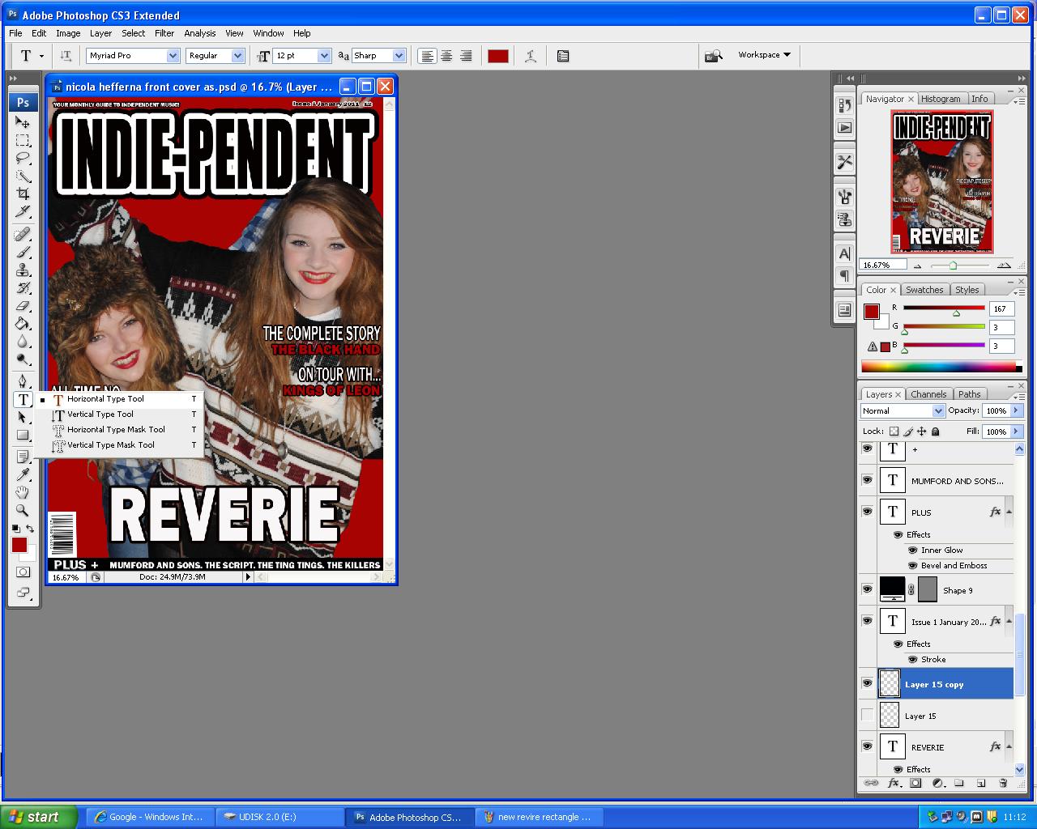Click the trash icon to delete the layer
Viewport: 1037px width, 829px height.
(1003, 783)
